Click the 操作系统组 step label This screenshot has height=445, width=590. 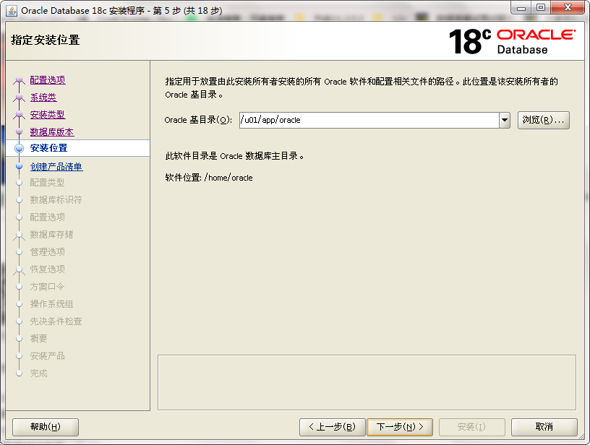[x=51, y=304]
